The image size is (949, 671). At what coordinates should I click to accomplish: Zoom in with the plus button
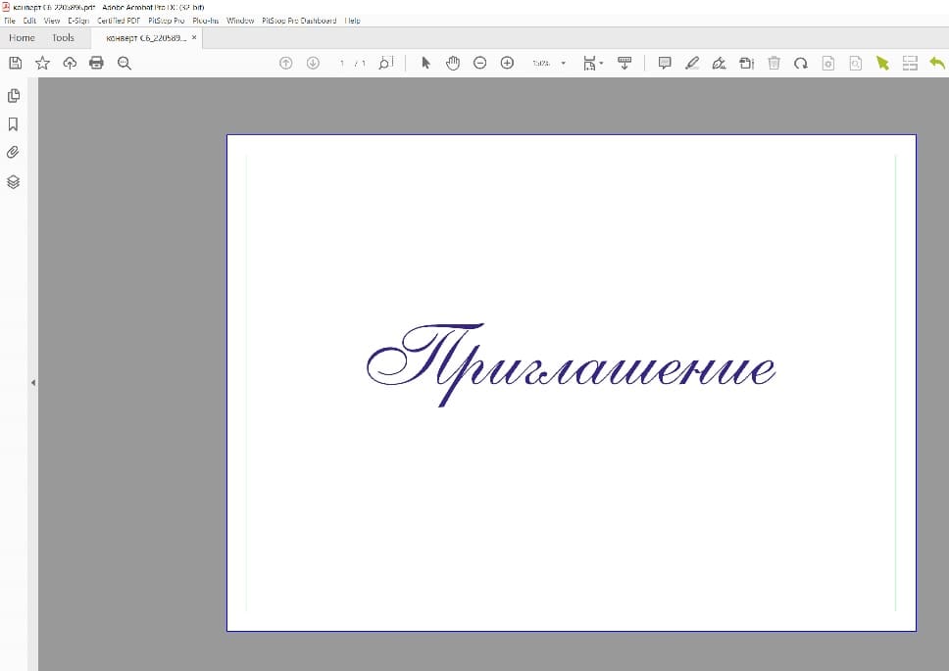[507, 63]
